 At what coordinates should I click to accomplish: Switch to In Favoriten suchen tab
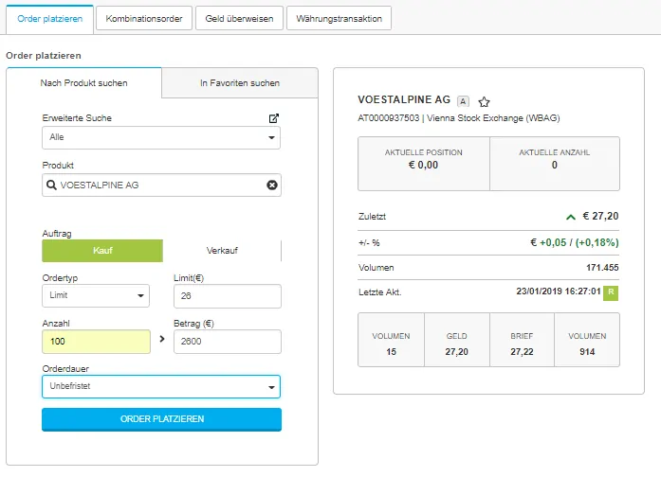pyautogui.click(x=240, y=83)
